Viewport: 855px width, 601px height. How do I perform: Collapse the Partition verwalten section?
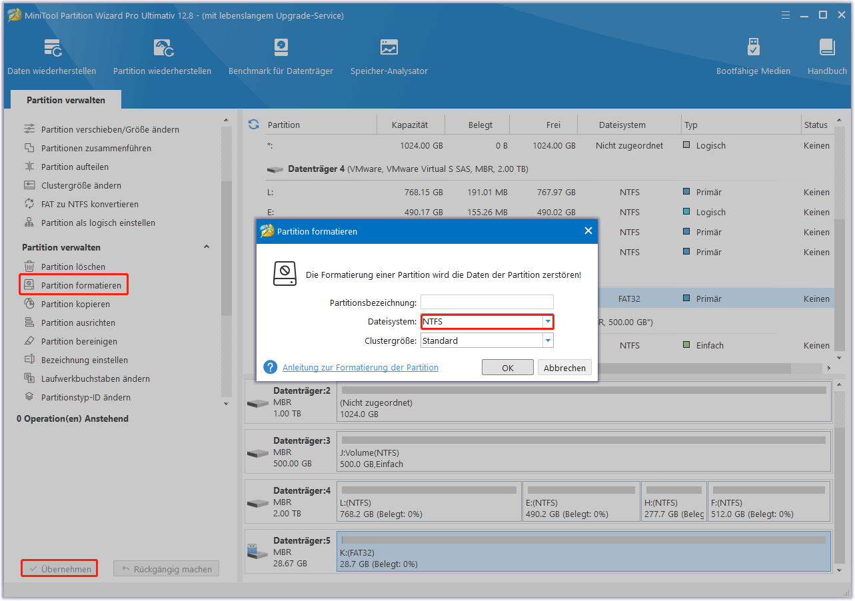207,247
